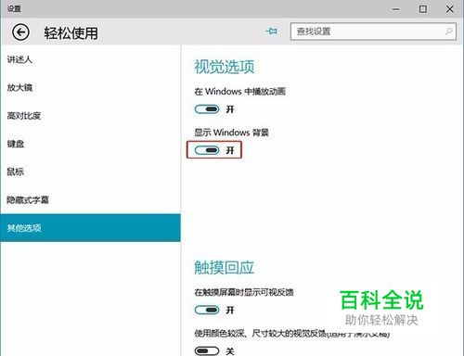Select 其他选项 category
Viewport: 464px width, 356px height.
(x=90, y=228)
